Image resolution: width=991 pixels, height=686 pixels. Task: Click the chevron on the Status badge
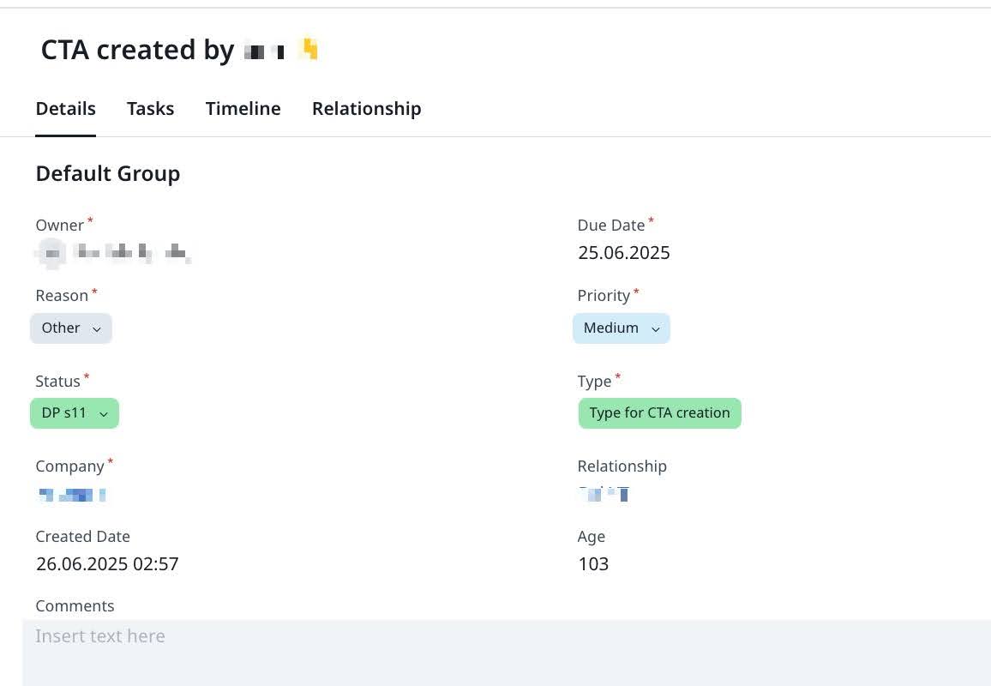coord(104,413)
